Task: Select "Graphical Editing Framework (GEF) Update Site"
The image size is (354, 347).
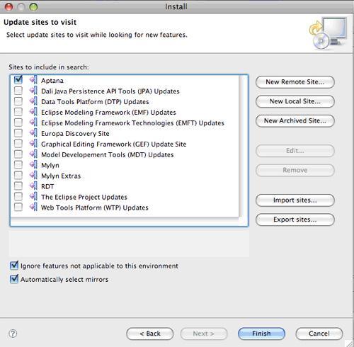Action: tap(113, 144)
